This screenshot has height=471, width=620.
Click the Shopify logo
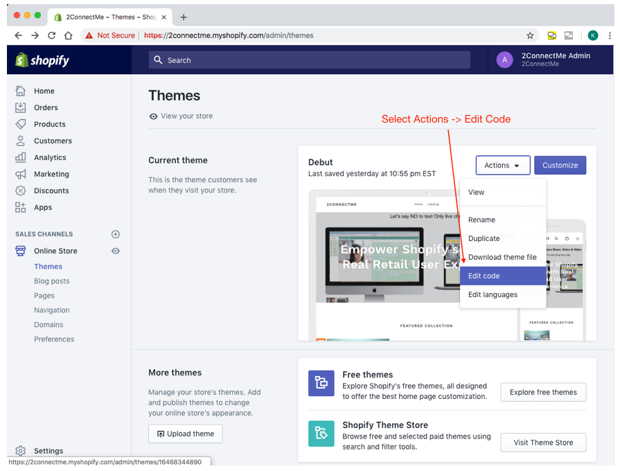42,60
